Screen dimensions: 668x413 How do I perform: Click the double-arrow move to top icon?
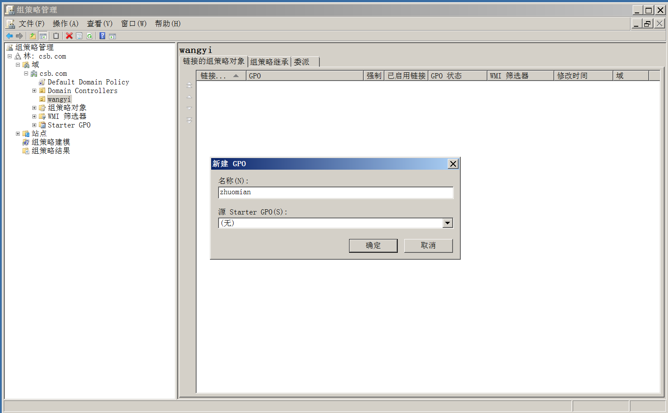click(189, 85)
